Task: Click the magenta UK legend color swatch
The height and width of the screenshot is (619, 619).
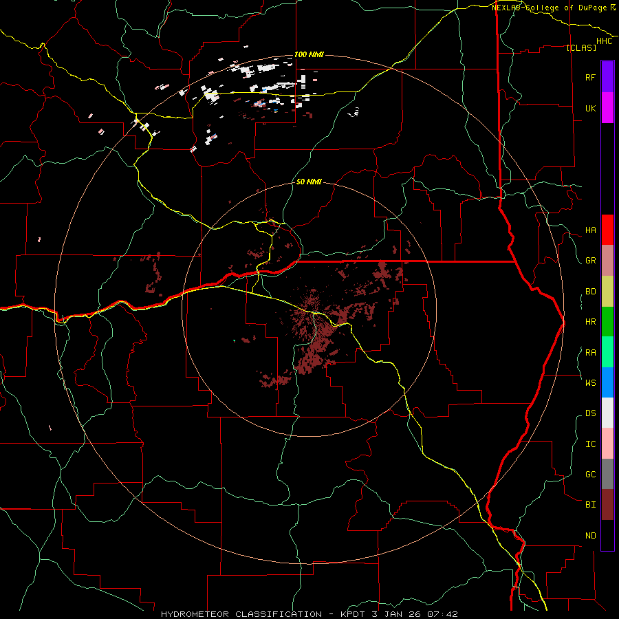Action: tap(607, 108)
